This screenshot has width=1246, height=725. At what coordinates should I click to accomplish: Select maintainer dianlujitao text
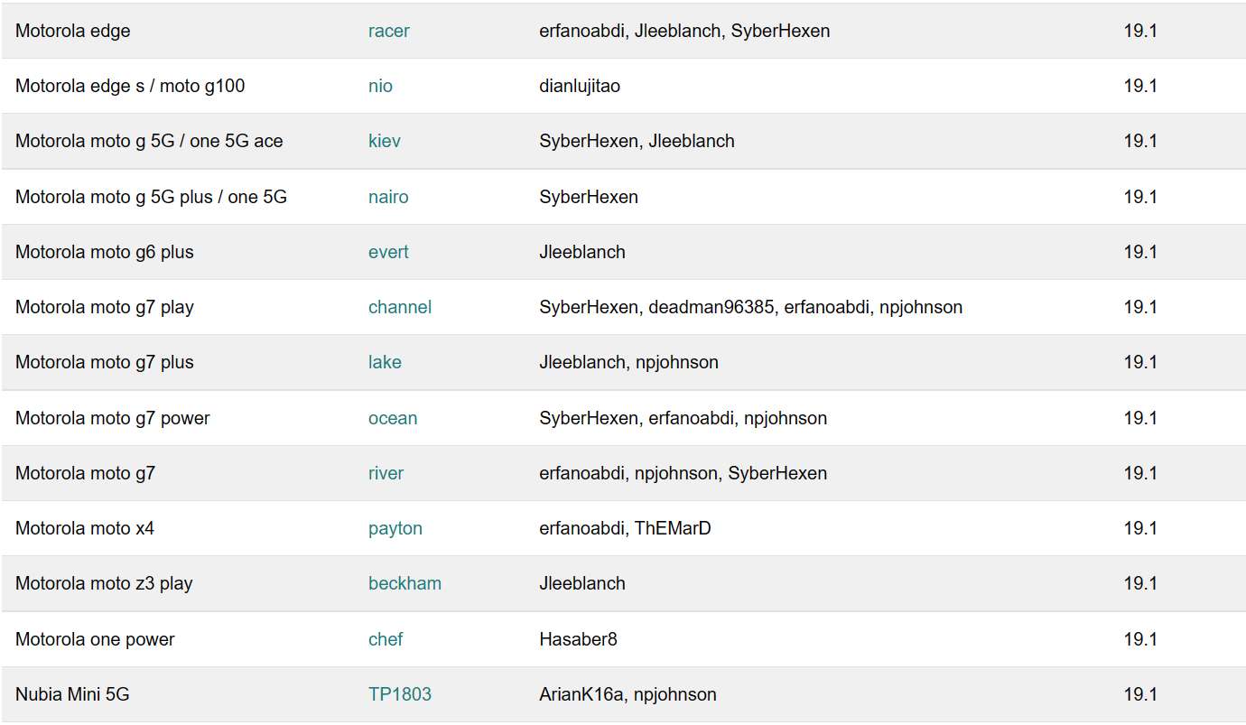tap(580, 86)
